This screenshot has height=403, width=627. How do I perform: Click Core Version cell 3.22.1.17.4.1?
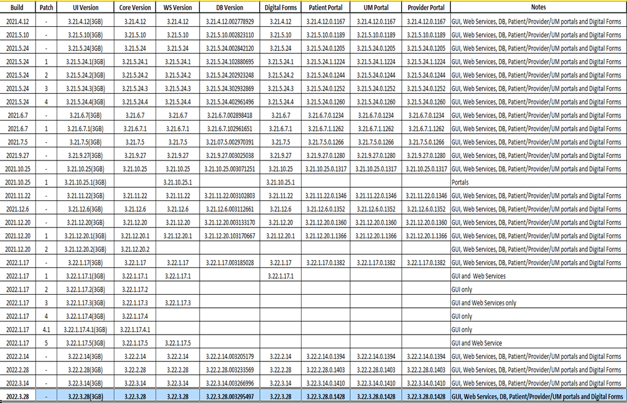tap(134, 330)
